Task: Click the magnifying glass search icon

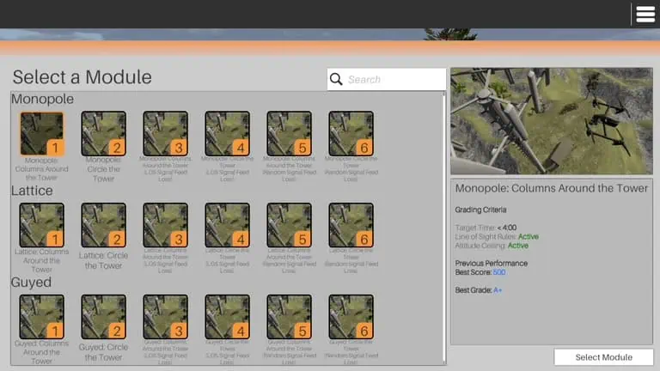Action: tap(336, 79)
